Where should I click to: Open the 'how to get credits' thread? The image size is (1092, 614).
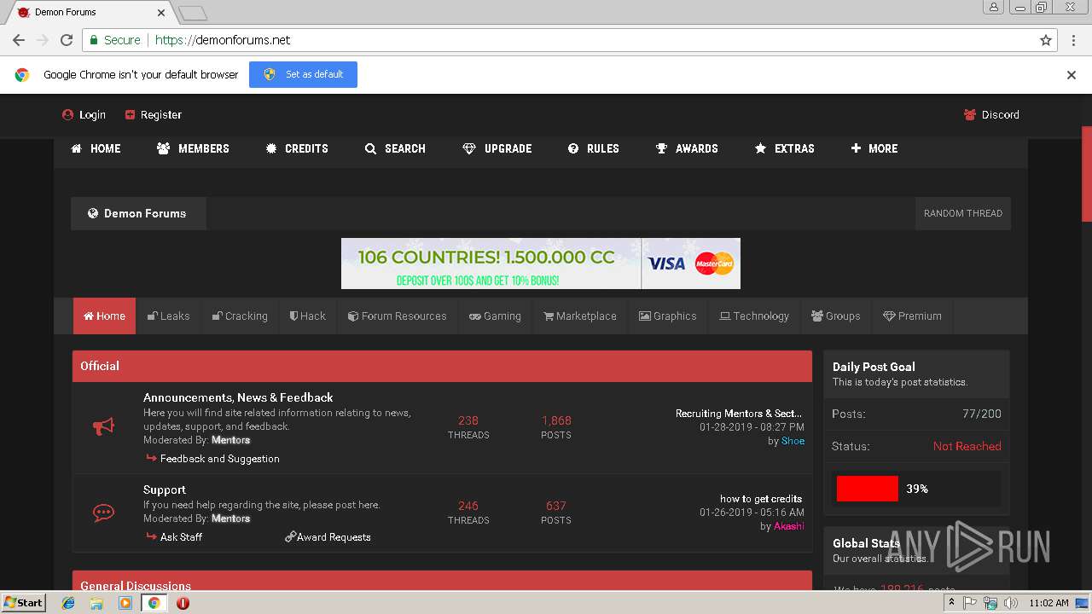[761, 499]
